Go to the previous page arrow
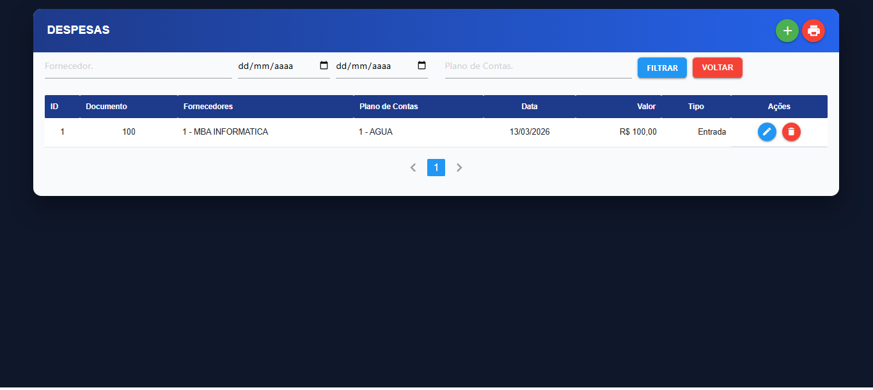 413,168
